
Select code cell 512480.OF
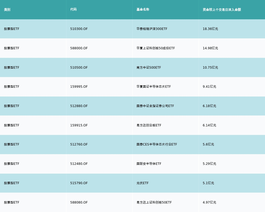[x=79, y=164]
